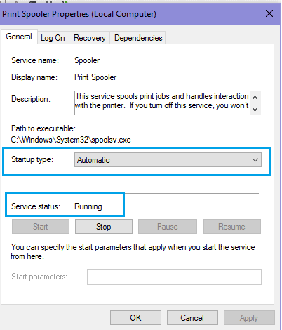Click the greyed-out Start button

pos(41,227)
